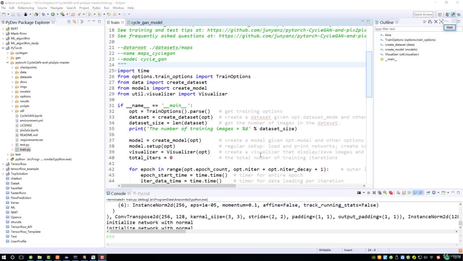Toggle show console when standard error changes

click(421, 193)
